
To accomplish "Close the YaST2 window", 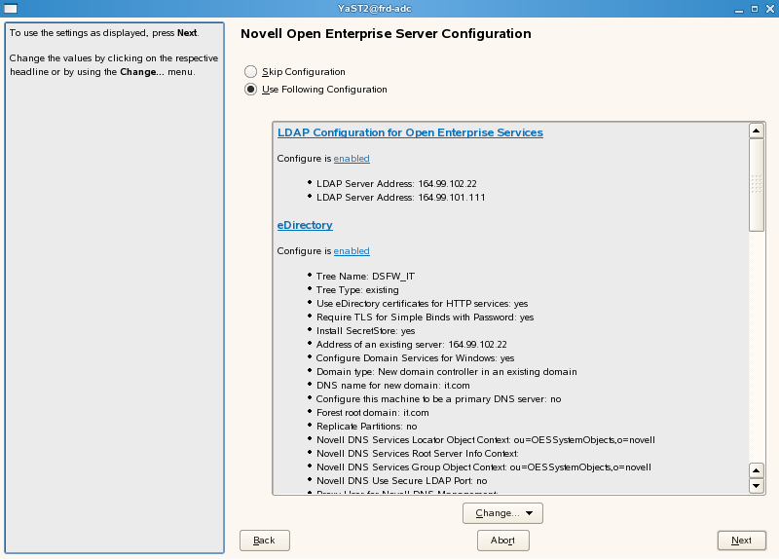I will [768, 8].
